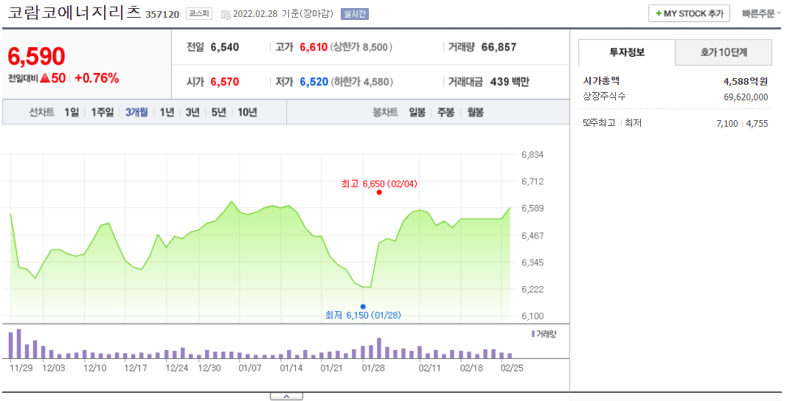787x401 pixels.
Task: Click the 거래량 66,857 value
Action: pos(499,47)
